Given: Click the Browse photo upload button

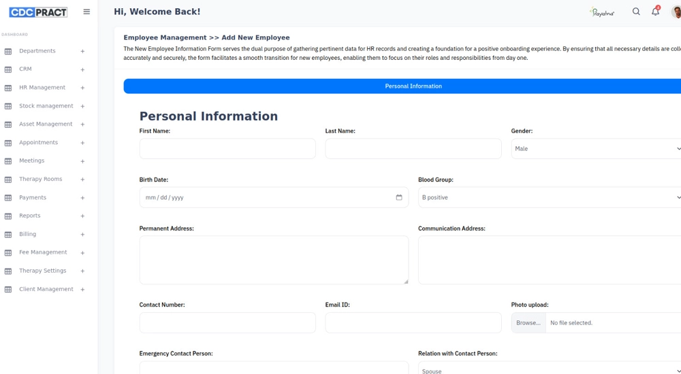Looking at the screenshot, I should coord(528,323).
